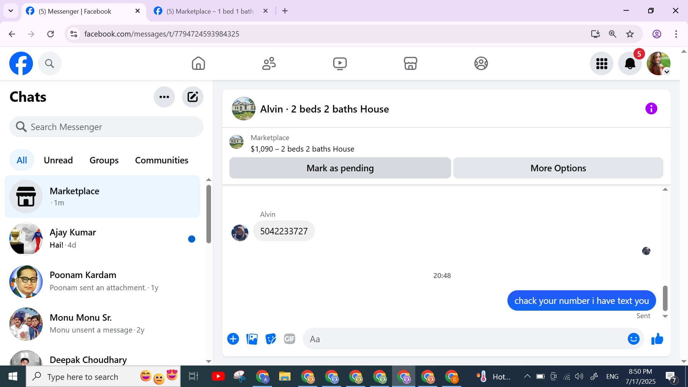Select the Communities chats filter
This screenshot has height=387, width=688.
coord(162,160)
